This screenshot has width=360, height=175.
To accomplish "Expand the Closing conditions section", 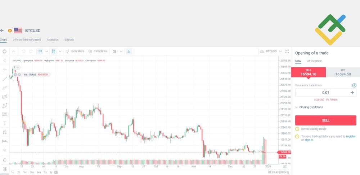I will (309, 107).
